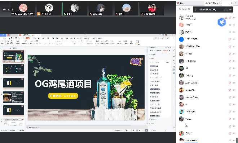
Task: Select the first tab in the right task pane
Action: coord(152,51)
